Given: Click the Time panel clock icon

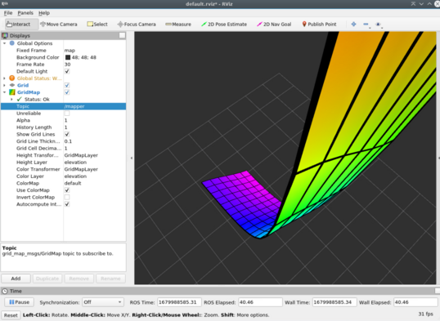Looking at the screenshot, I should click(5, 291).
